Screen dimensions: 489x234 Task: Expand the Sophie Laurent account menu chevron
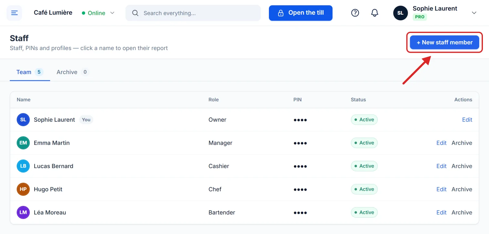coord(474,13)
